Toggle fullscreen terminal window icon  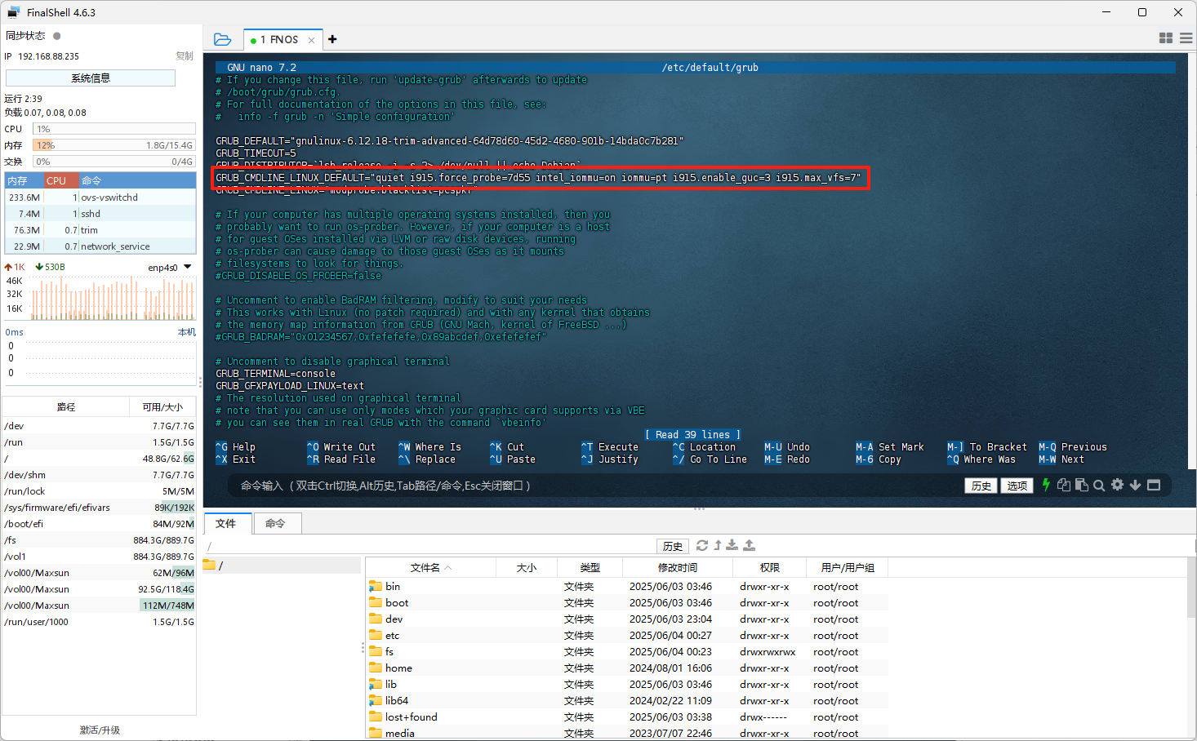tap(1154, 485)
